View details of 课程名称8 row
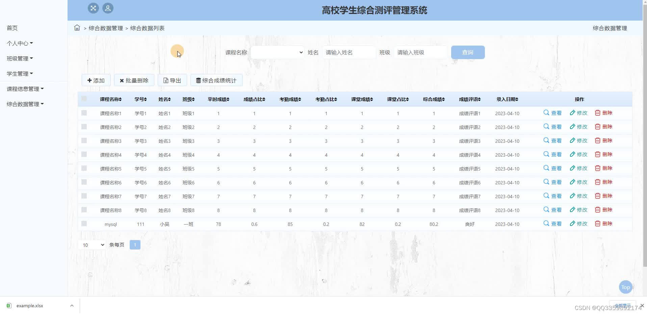Viewport: 647px width, 314px height. pyautogui.click(x=552, y=210)
